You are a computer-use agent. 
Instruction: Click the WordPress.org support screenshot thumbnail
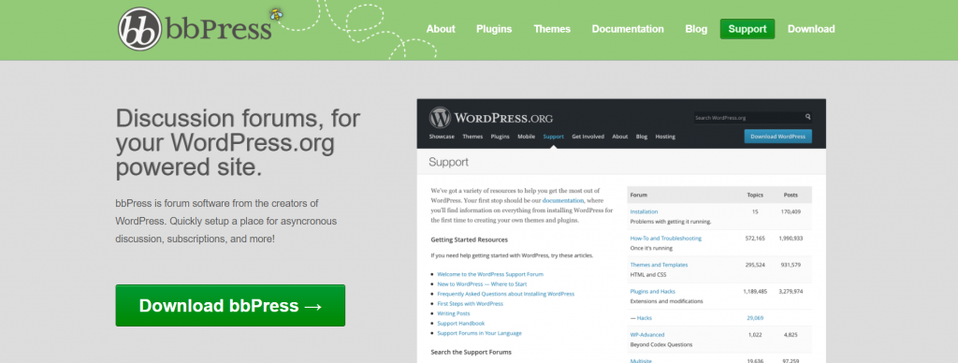click(621, 231)
